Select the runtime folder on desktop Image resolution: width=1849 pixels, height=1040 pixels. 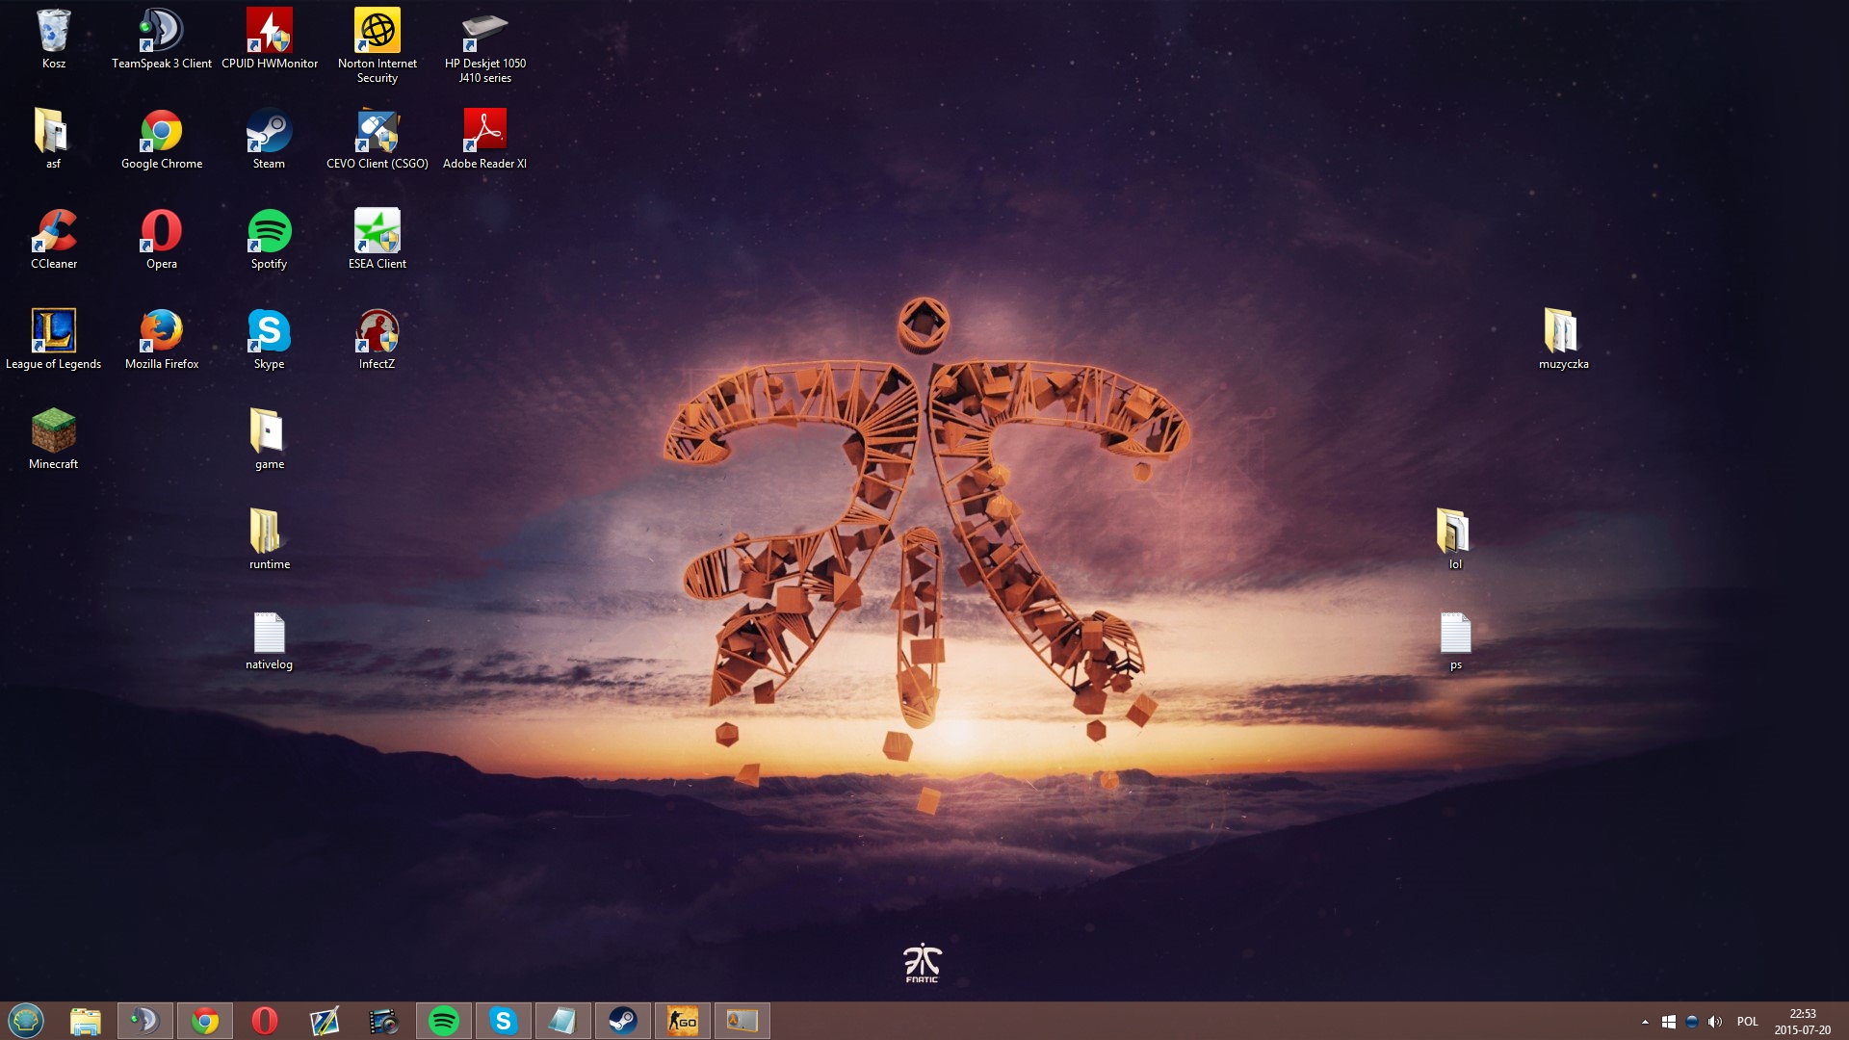tap(270, 540)
